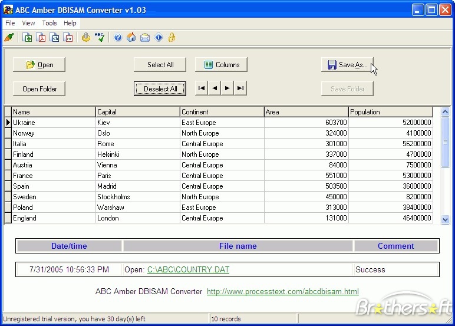Open the processtext.com abcdbisam link
This screenshot has width=455, height=326.
tap(283, 291)
